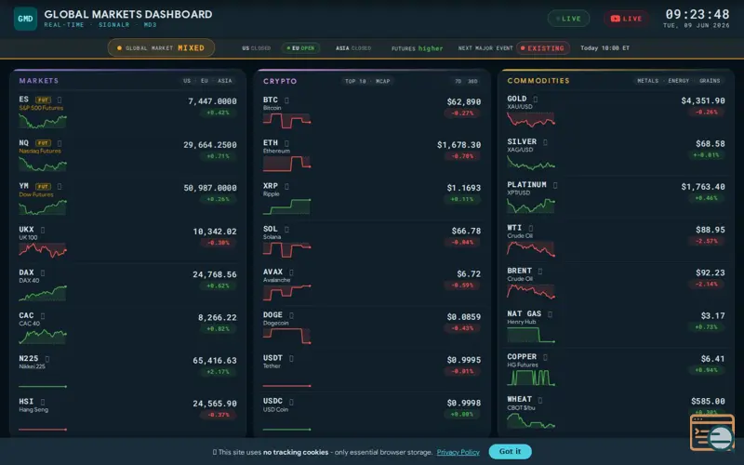
Task: Click the green LIVE status pill
Action: point(568,19)
